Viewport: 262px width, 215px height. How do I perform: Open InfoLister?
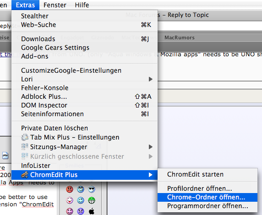[x=85, y=166]
